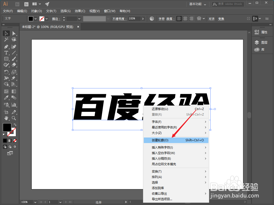Open the artboard number dropdown
This screenshot has width=274, height=205.
60,202
